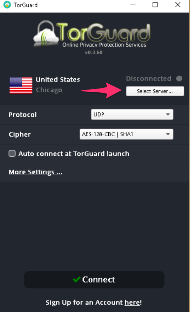Image resolution: width=190 pixels, height=312 pixels.
Task: Maximize the TorGuard window
Action: click(155, 5)
